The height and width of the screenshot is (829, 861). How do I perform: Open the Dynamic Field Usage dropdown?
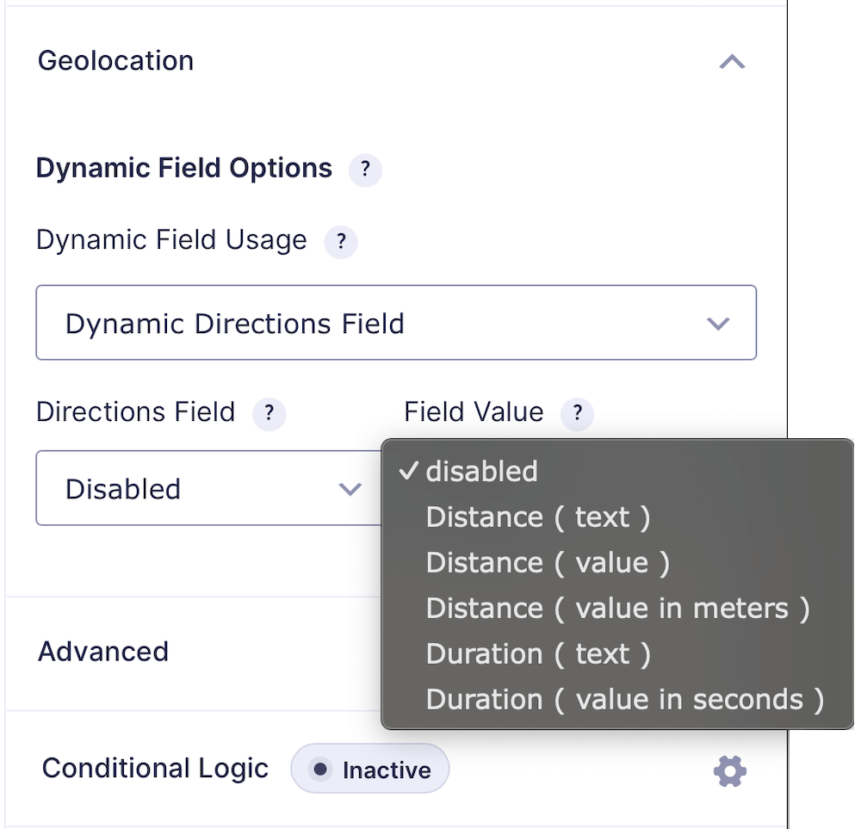click(x=396, y=323)
